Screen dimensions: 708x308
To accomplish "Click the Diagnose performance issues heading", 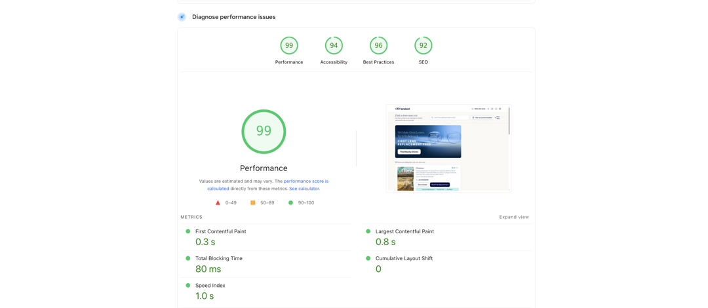I will (234, 17).
